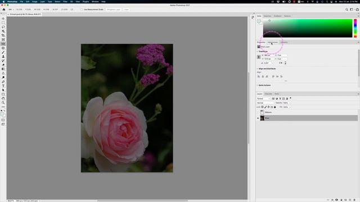The width and height of the screenshot is (360, 202).
Task: Select the Pen tool
Action: 3,82
